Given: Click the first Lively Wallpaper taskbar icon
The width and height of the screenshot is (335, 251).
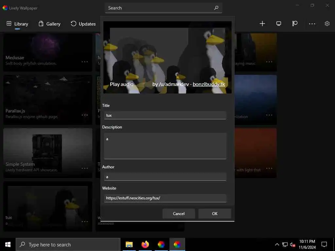Looking at the screenshot, I should click(x=161, y=244).
